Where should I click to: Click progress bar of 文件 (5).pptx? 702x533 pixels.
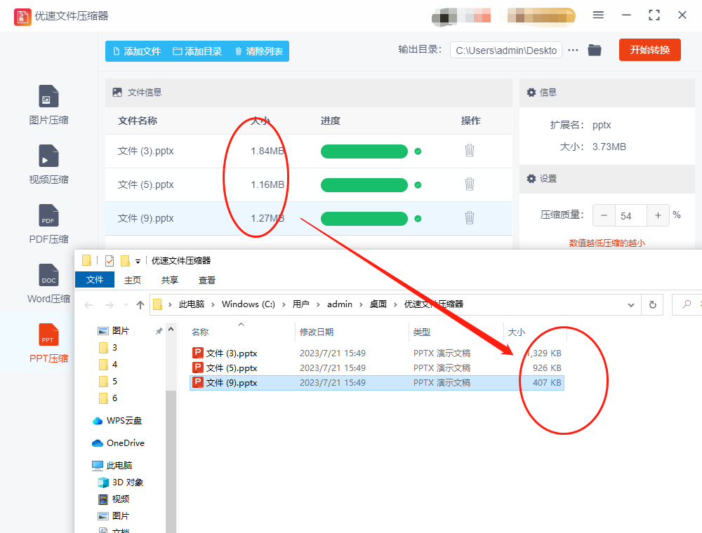[364, 184]
